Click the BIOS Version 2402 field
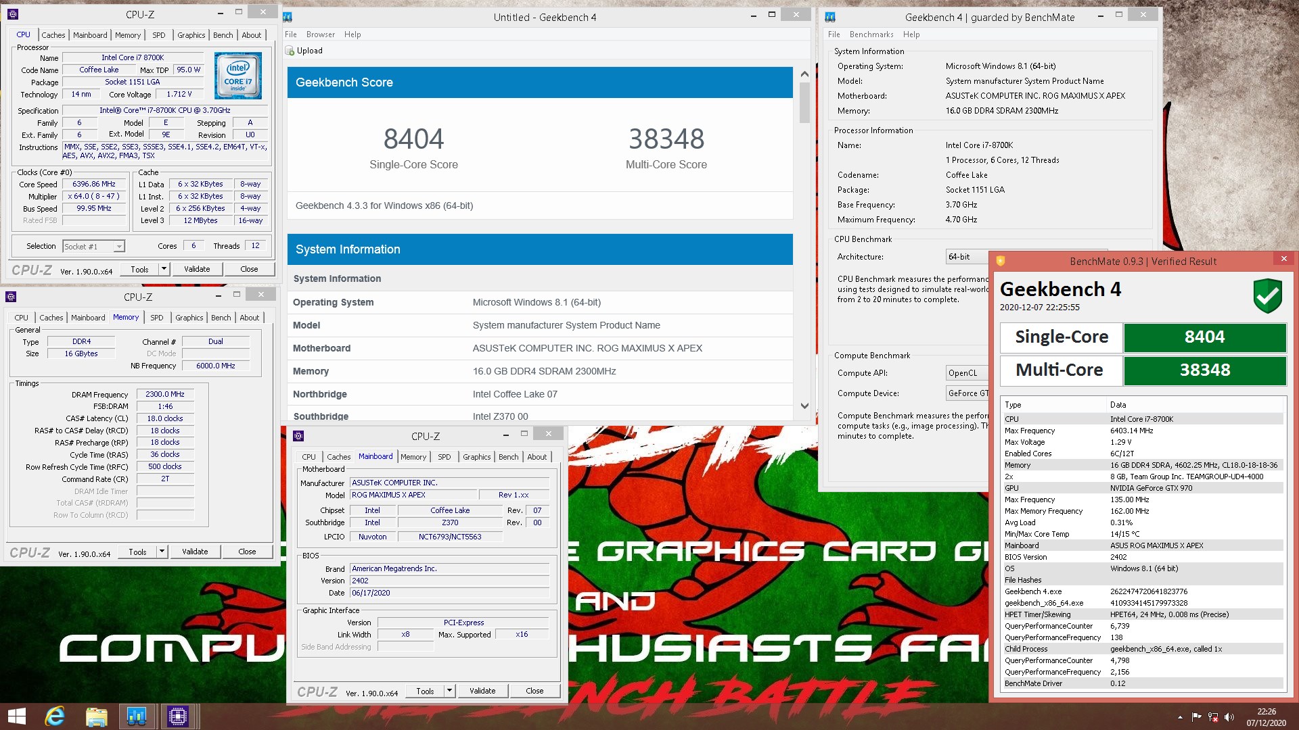 (x=449, y=581)
